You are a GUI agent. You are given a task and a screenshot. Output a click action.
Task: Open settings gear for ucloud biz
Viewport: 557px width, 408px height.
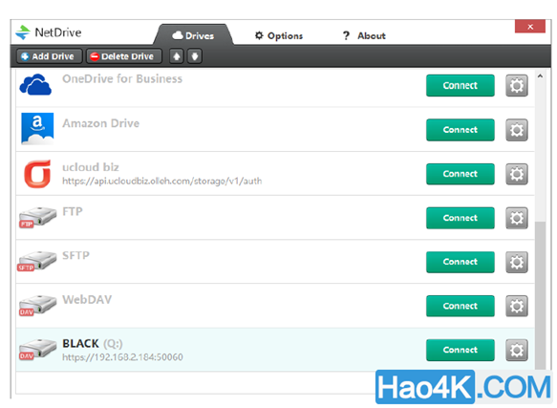tap(517, 174)
